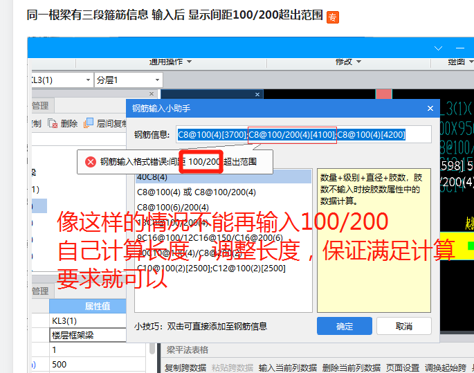Click the 页面设置 button

pyautogui.click(x=403, y=367)
